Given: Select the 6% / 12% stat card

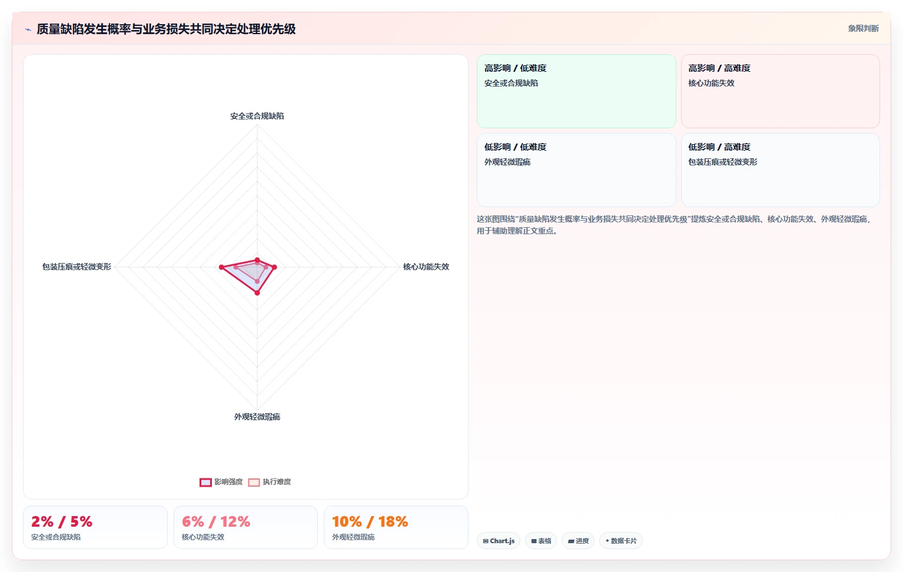Looking at the screenshot, I should pos(245,527).
